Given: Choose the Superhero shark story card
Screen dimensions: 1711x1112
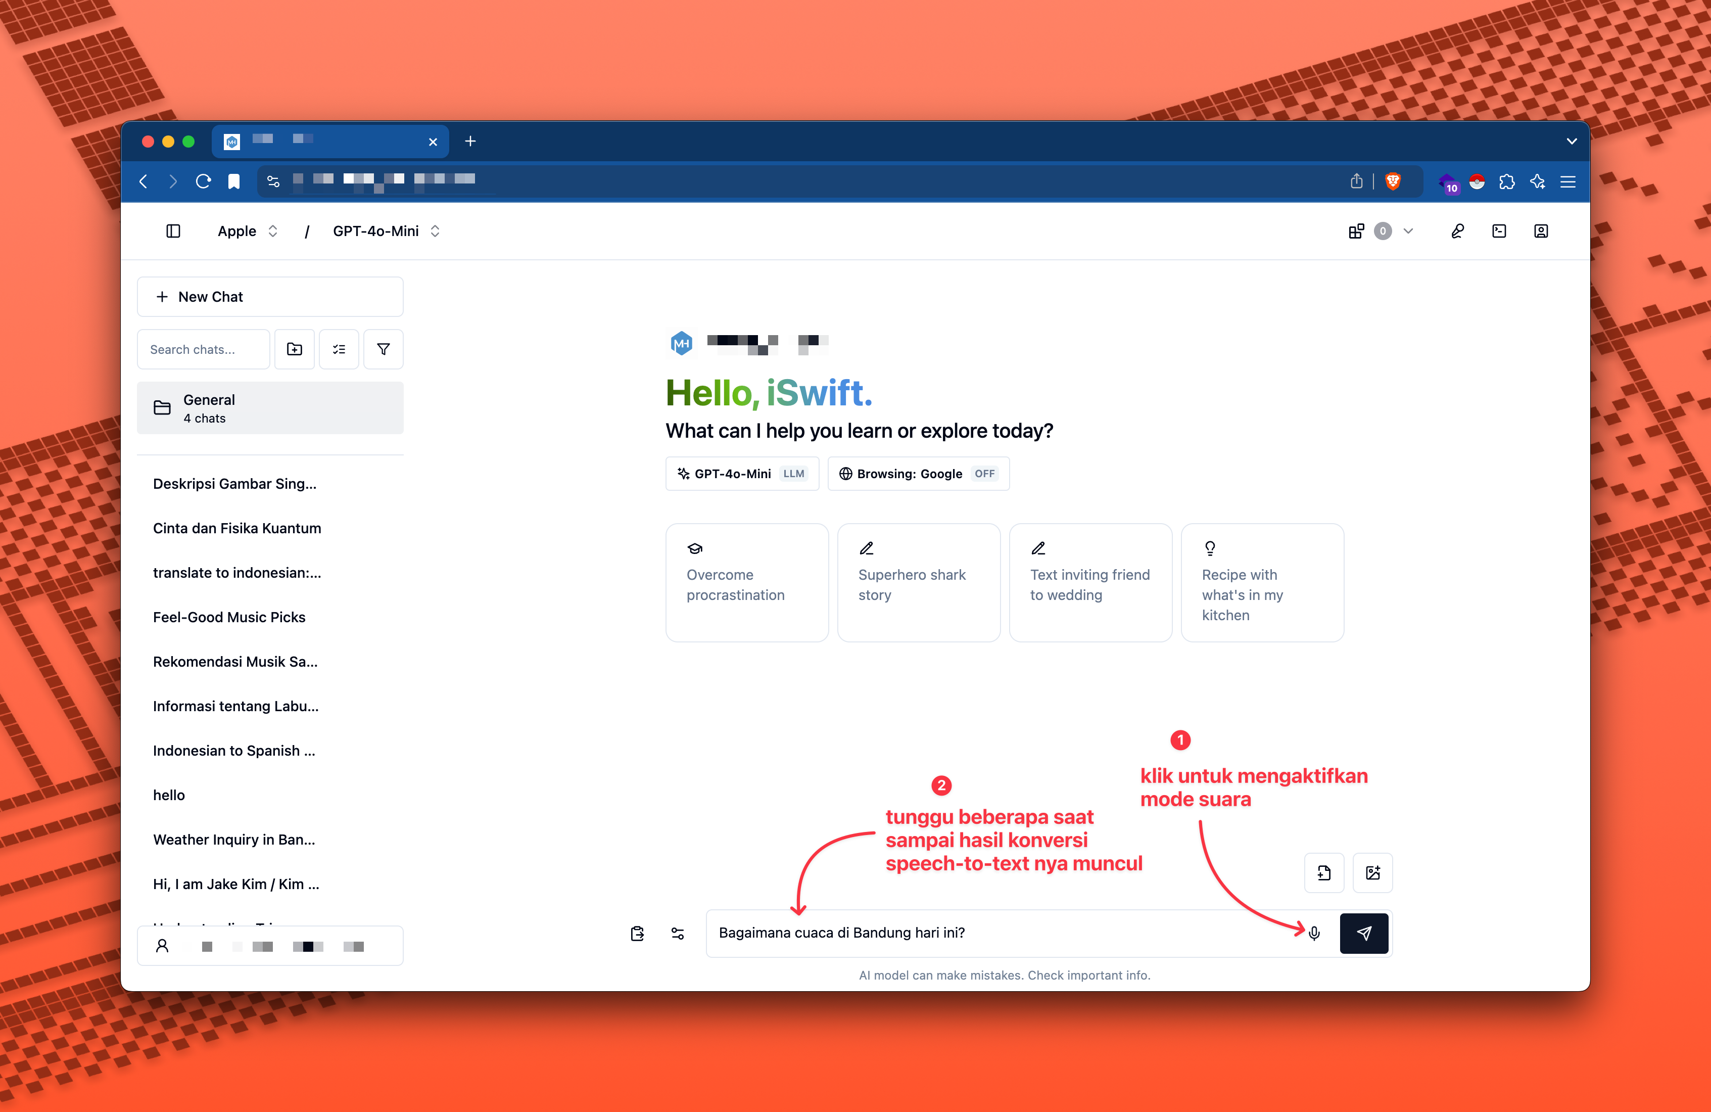Looking at the screenshot, I should click(919, 583).
